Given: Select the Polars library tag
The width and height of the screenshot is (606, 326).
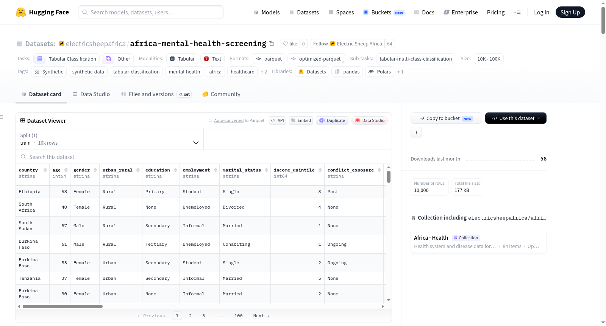Looking at the screenshot, I should (380, 72).
